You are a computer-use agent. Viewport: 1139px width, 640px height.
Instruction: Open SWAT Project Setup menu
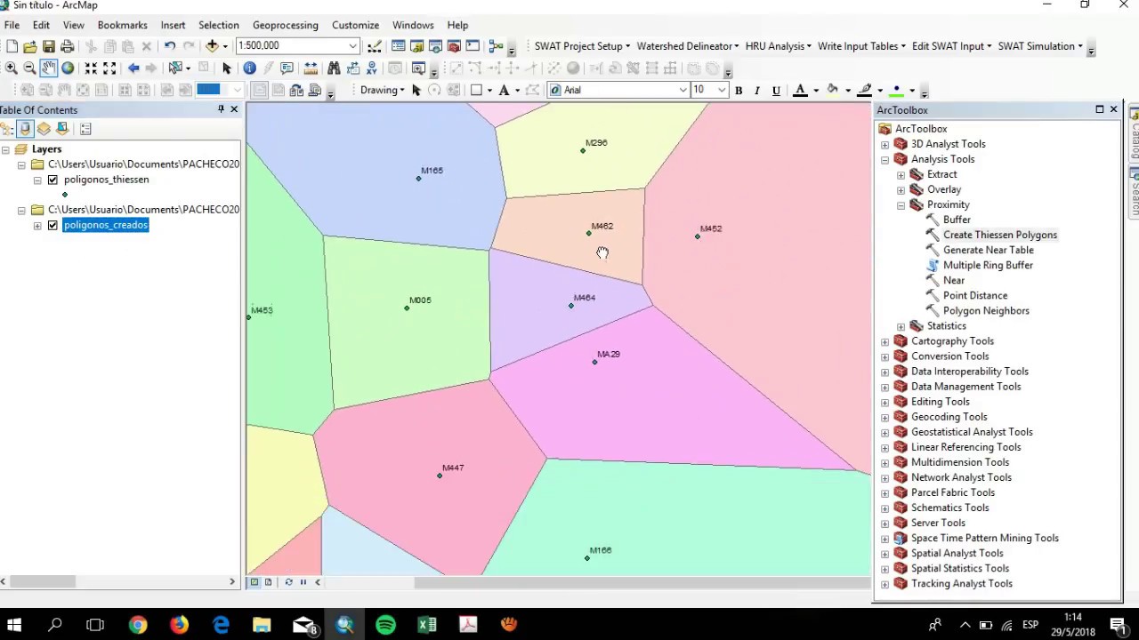(582, 46)
